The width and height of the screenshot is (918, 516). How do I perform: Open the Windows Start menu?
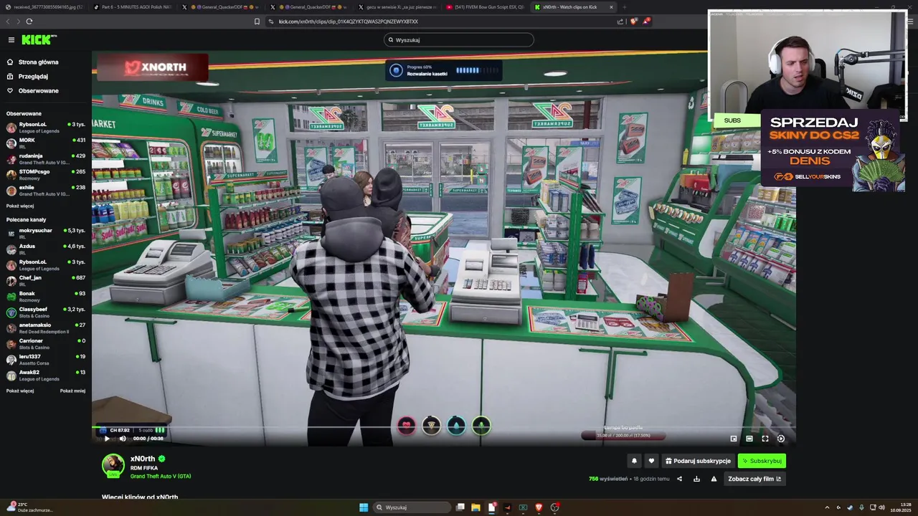click(x=364, y=507)
